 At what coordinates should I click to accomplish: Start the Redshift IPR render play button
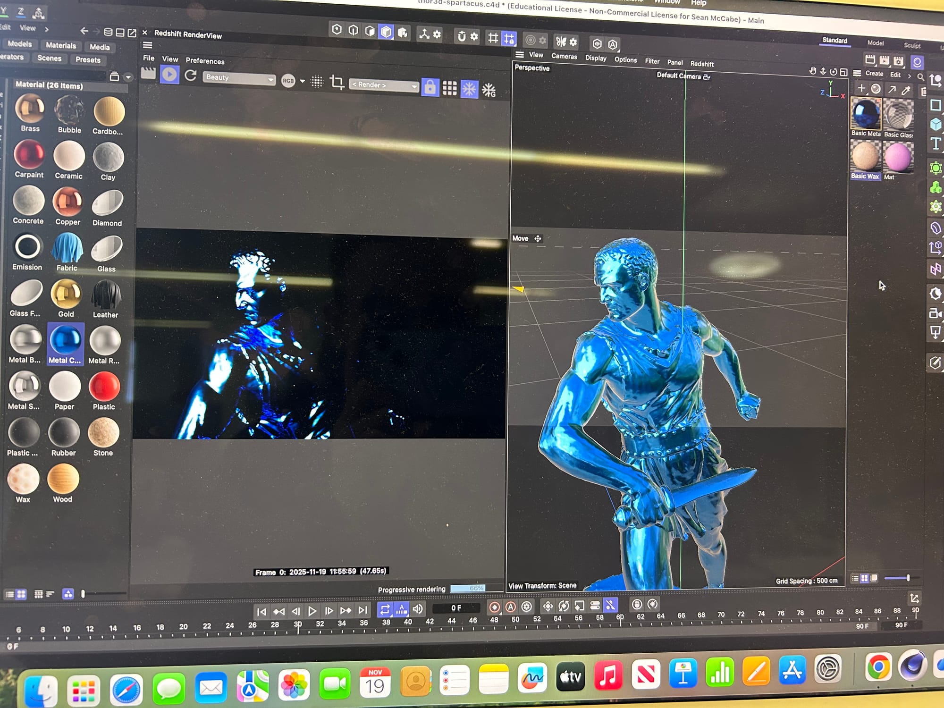pos(169,75)
